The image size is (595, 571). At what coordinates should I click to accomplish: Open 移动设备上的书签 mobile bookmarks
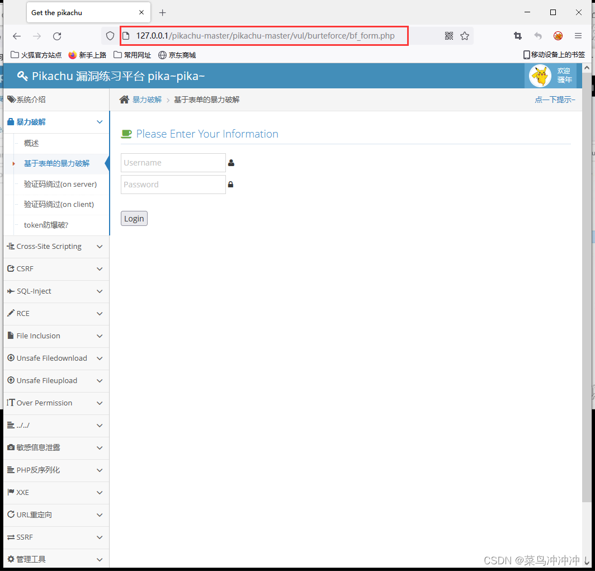pyautogui.click(x=554, y=55)
